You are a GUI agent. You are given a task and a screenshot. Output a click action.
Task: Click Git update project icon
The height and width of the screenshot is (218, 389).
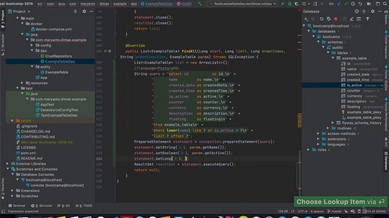[339, 4]
